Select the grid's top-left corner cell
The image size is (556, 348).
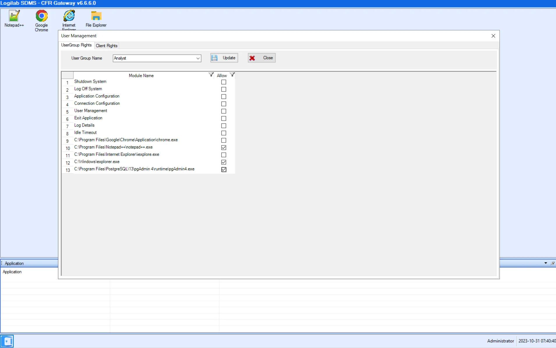coord(67,75)
